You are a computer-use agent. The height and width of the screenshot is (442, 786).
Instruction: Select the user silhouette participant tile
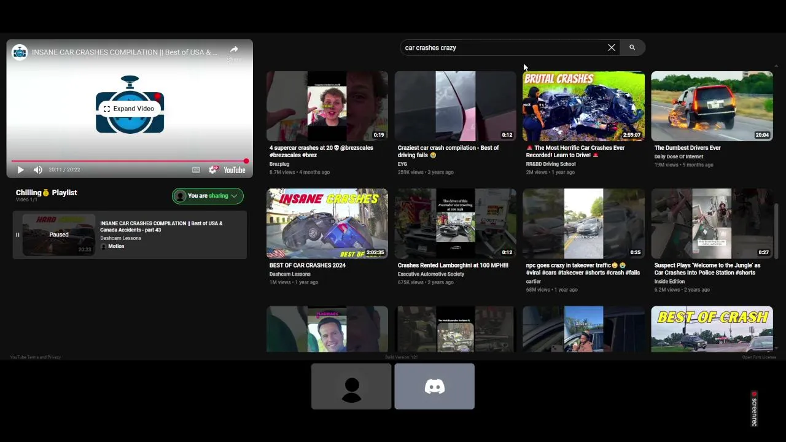(351, 386)
